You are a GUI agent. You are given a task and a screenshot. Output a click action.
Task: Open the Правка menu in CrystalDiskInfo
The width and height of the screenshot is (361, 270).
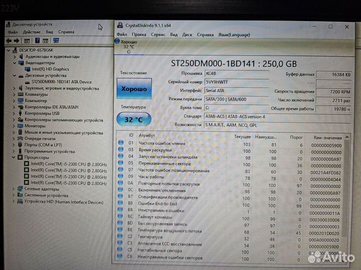139,34
